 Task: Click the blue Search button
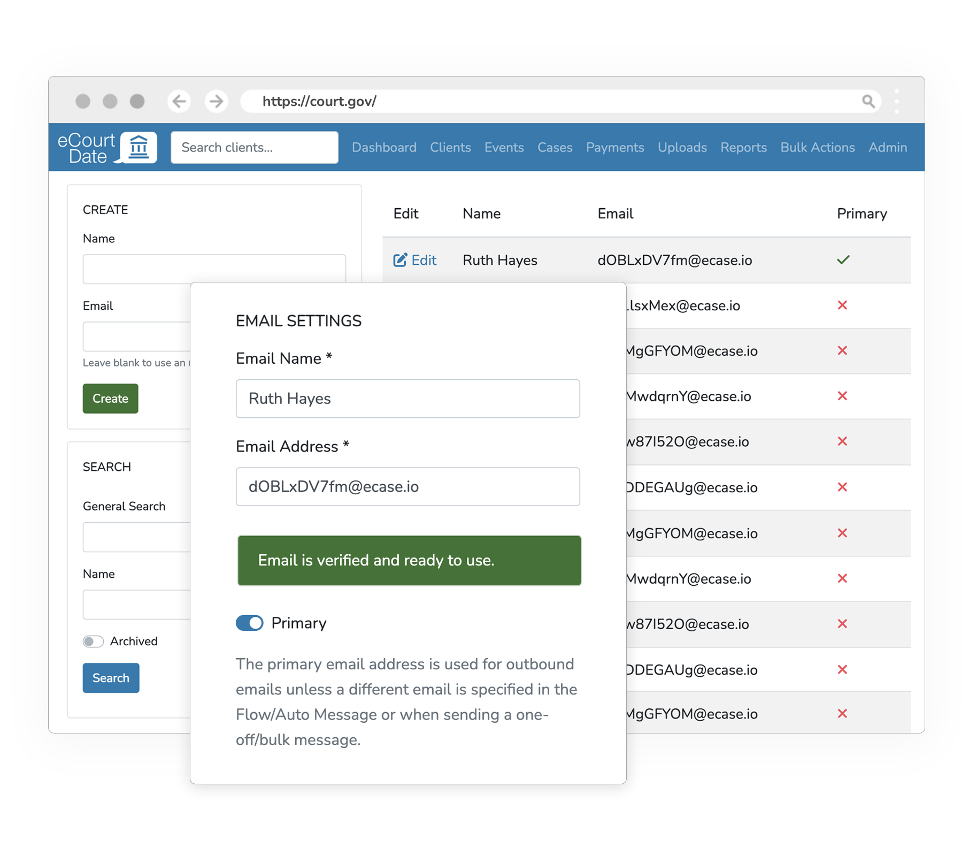point(111,678)
